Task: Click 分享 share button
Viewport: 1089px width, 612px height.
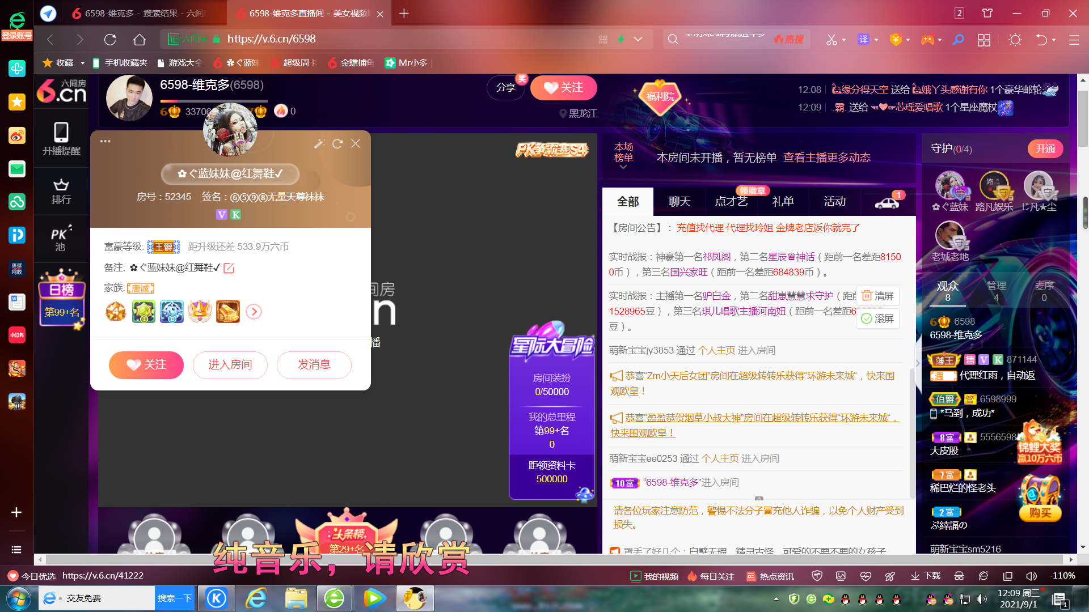Action: [x=505, y=88]
